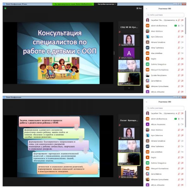Select the Ляззат Каппаро video tile

(129, 121)
